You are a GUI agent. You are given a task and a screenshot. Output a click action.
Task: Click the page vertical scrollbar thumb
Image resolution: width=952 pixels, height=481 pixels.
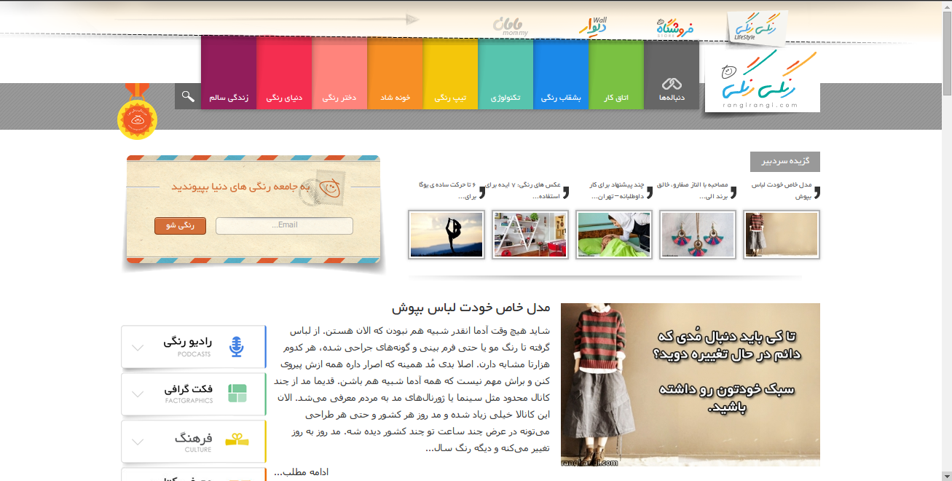tap(946, 55)
